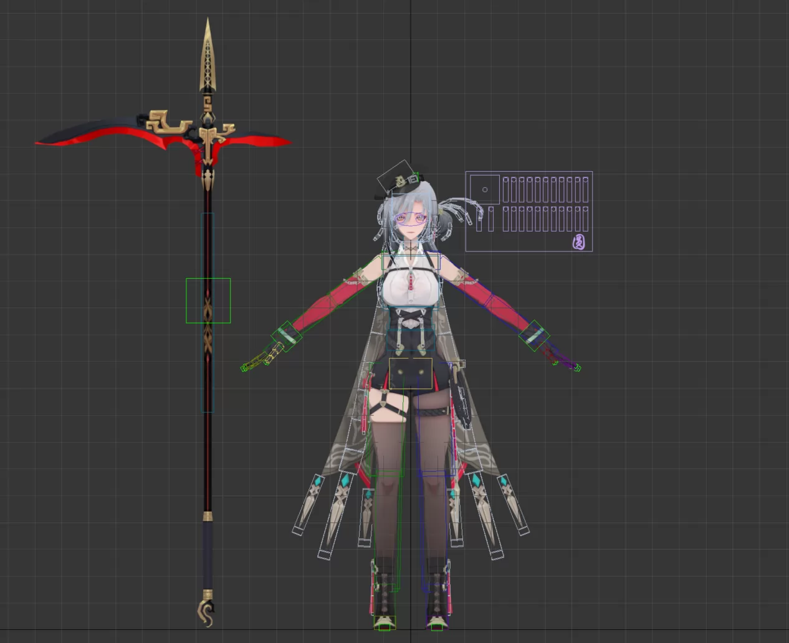The height and width of the screenshot is (643, 789).
Task: Click the golden hook at scythe's bottom end
Action: pos(206,613)
